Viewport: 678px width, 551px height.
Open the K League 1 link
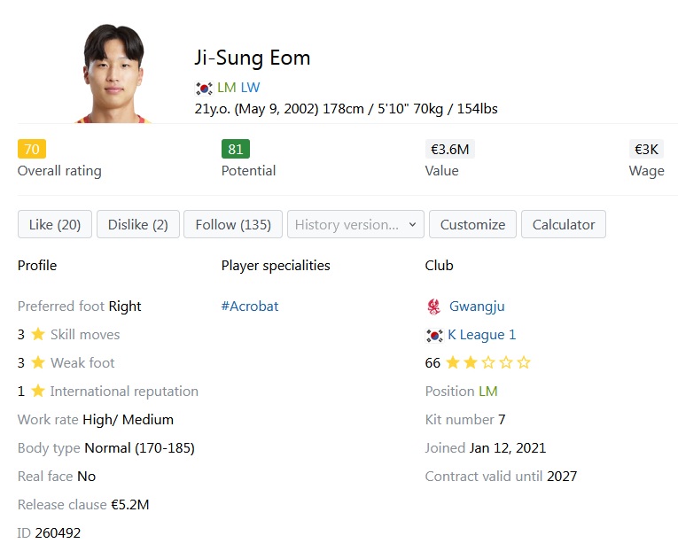click(x=482, y=335)
